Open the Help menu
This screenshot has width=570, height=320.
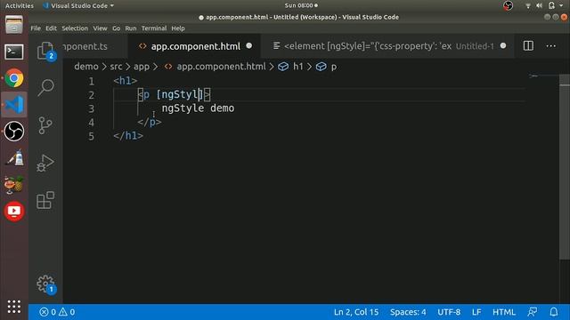click(x=178, y=28)
